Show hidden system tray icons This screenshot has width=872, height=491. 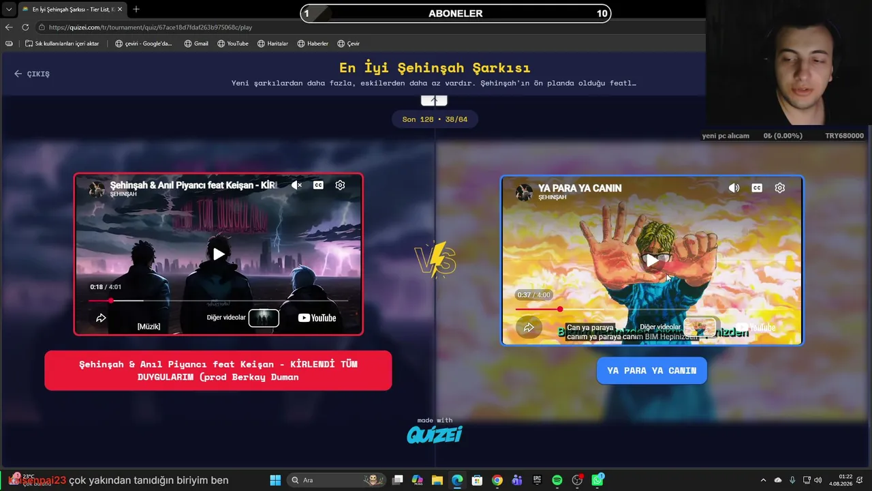click(x=763, y=480)
